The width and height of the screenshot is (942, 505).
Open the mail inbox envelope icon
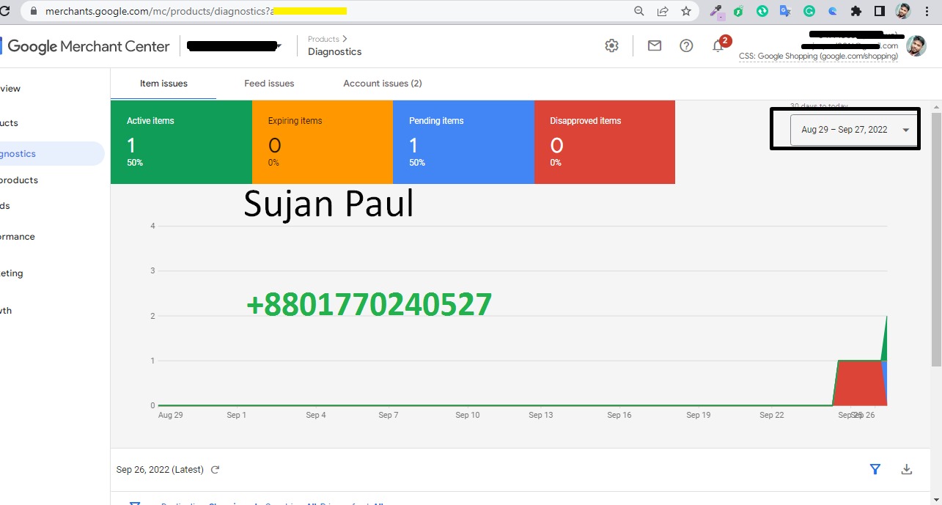[655, 45]
